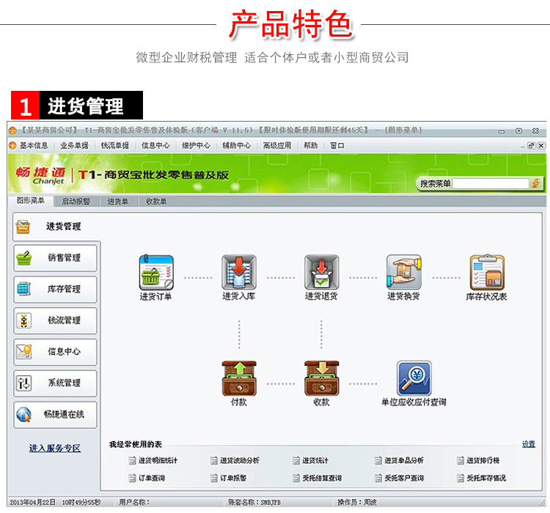Click the 账套名称 status bar entry

[x=254, y=503]
